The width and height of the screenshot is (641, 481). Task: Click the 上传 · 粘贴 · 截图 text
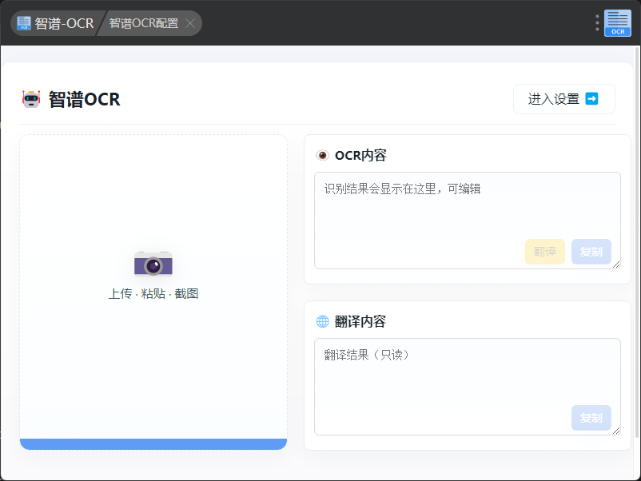pyautogui.click(x=153, y=294)
